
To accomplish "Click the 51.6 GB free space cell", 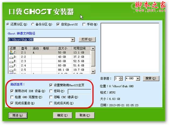I will click(x=79, y=65).
